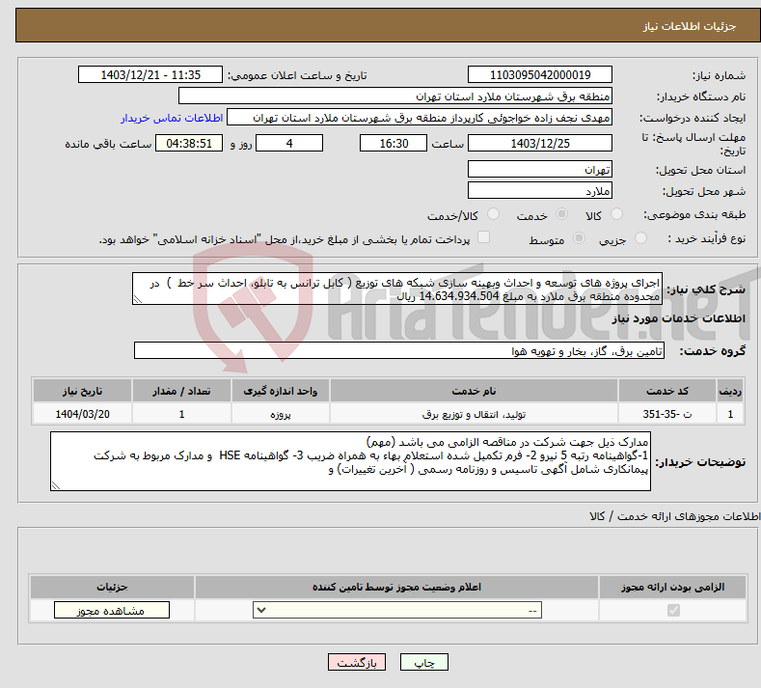Click the اعلام وضعیت مجوز توسط تامین کننده header
The height and width of the screenshot is (688, 761).
pos(396,587)
